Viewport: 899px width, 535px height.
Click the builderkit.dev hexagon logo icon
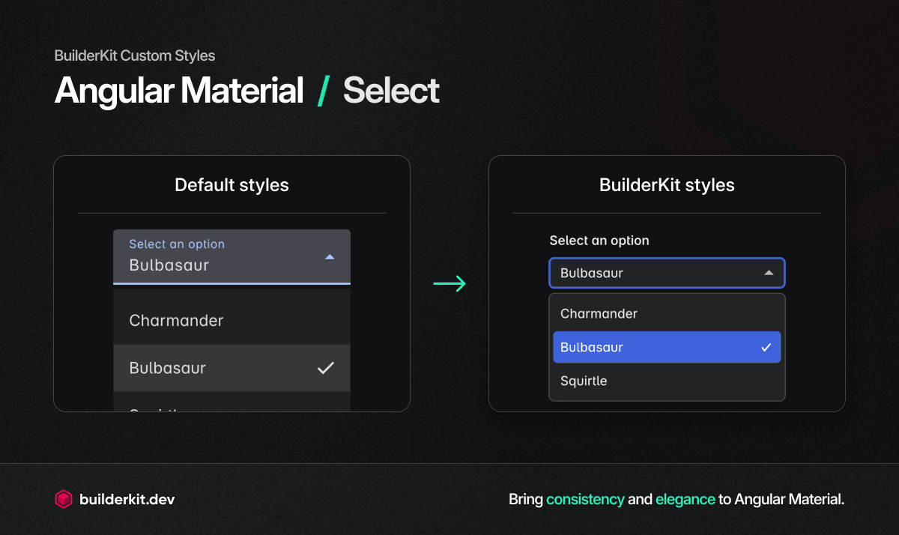point(64,499)
